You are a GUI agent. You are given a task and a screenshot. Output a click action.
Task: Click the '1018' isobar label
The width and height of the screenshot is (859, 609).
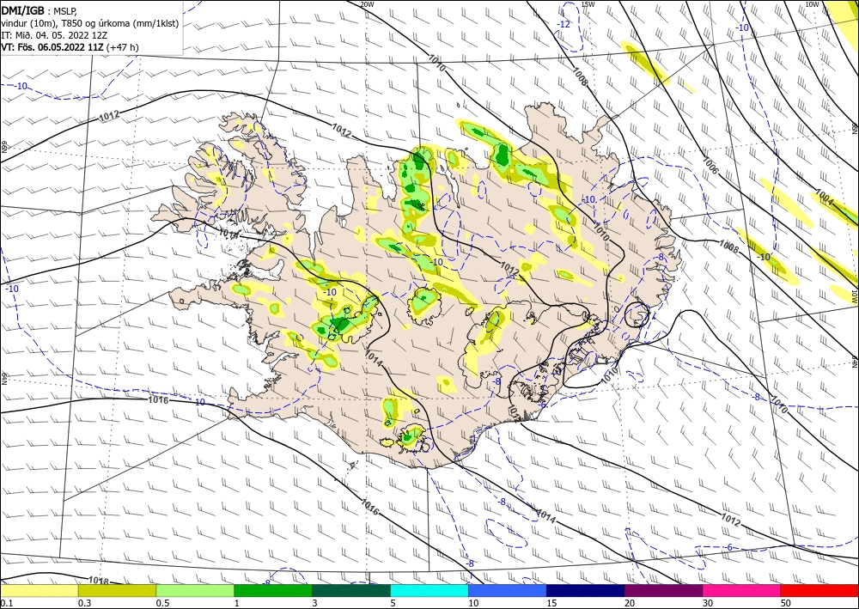pos(99,581)
